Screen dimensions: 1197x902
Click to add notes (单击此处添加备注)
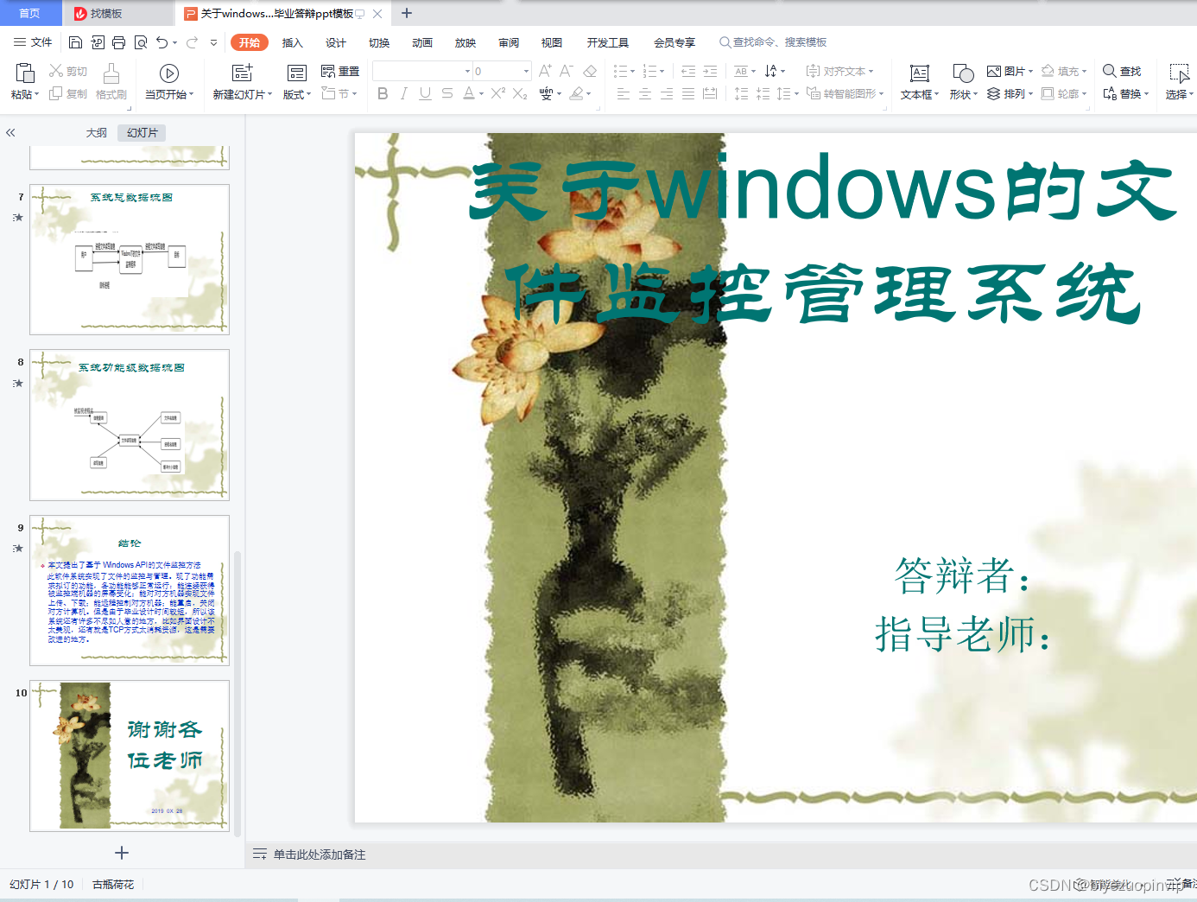click(320, 854)
